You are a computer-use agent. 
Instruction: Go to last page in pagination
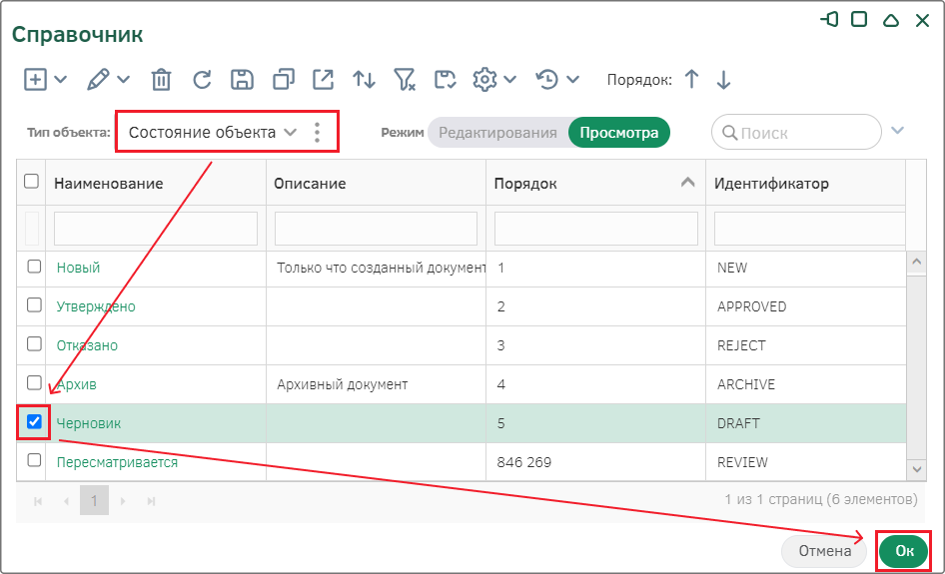(x=151, y=501)
